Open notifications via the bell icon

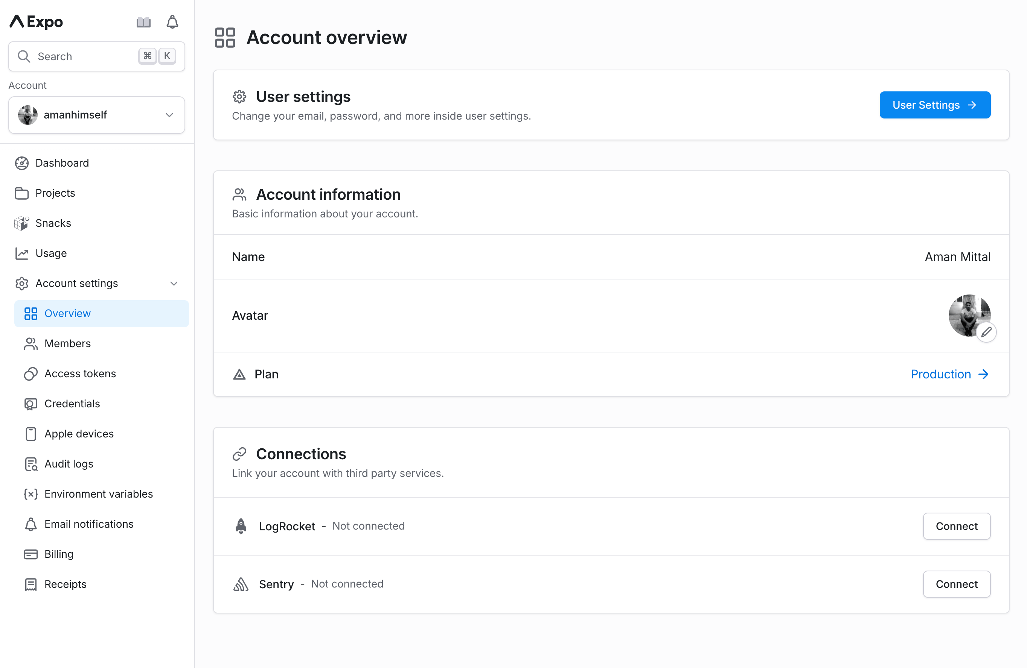[x=172, y=21]
